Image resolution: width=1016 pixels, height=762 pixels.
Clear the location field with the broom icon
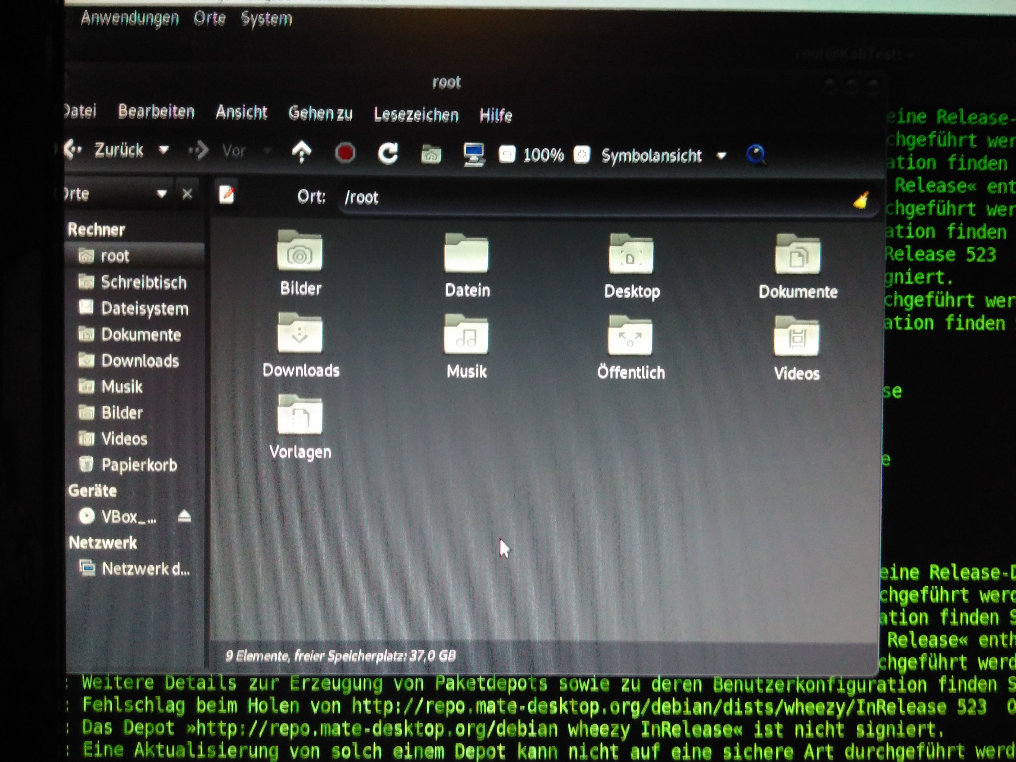click(x=861, y=201)
